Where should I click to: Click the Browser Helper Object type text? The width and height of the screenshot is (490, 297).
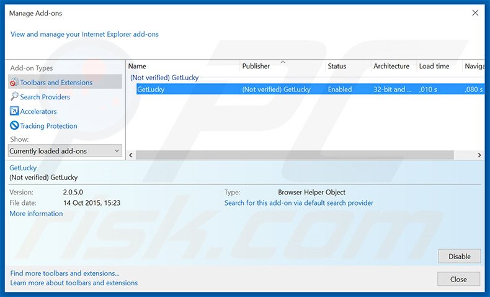pos(311,192)
